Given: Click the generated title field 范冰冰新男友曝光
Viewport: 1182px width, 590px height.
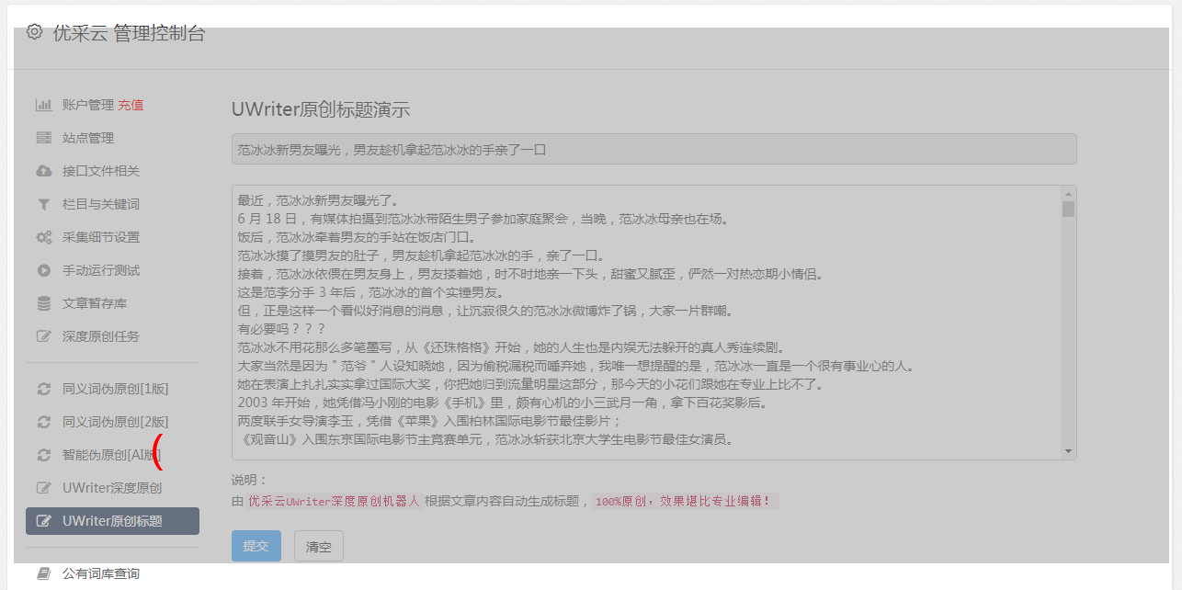Looking at the screenshot, I should point(654,149).
